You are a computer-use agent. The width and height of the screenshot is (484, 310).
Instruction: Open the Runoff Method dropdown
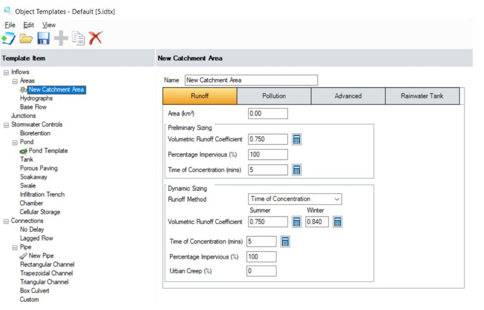pos(295,199)
